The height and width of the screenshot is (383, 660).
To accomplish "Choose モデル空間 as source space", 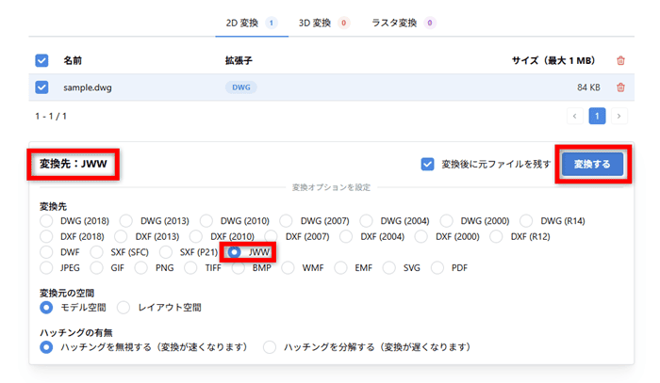I will pyautogui.click(x=46, y=308).
